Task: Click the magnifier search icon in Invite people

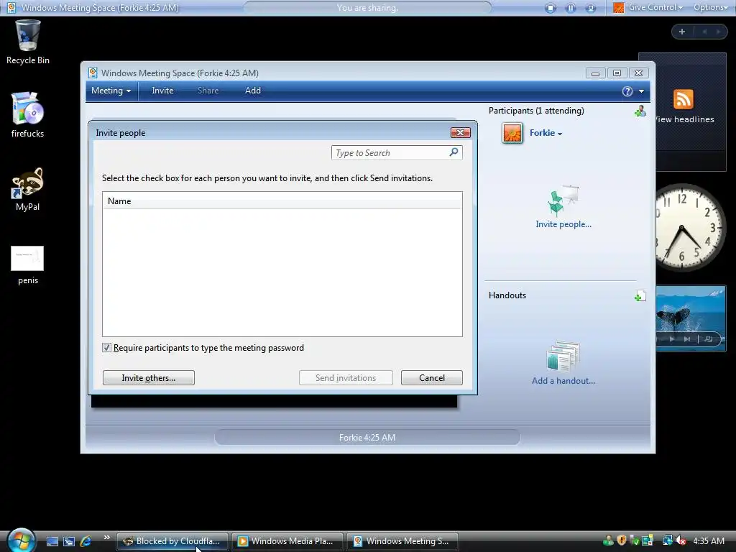Action: pyautogui.click(x=454, y=152)
